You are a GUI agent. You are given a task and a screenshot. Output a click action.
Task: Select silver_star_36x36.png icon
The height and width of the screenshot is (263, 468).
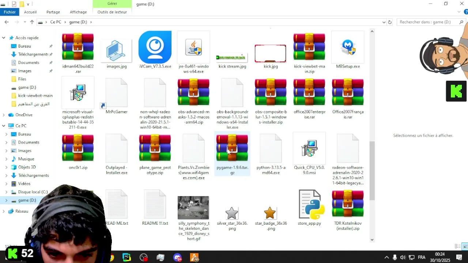tap(232, 213)
